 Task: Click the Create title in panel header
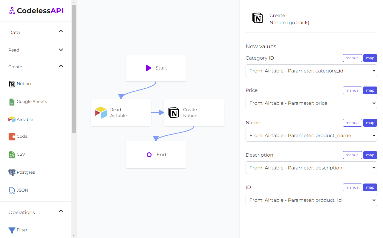coord(277,16)
